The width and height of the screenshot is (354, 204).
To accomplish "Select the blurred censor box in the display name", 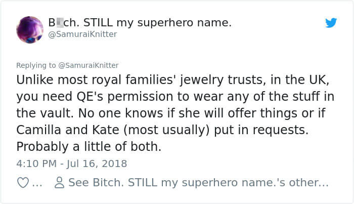I will point(60,23).
